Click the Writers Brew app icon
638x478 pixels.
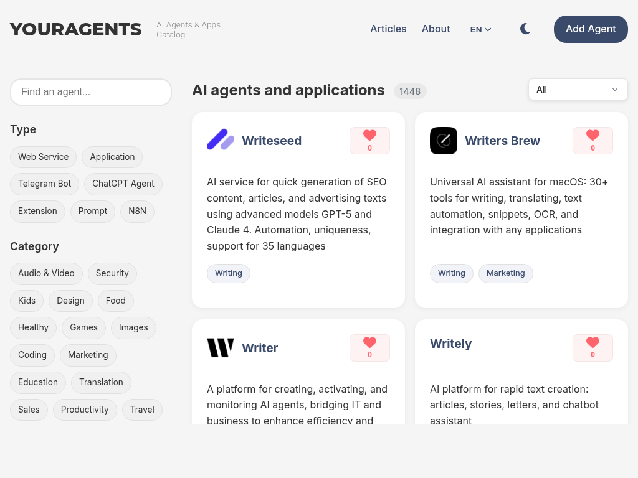point(444,141)
